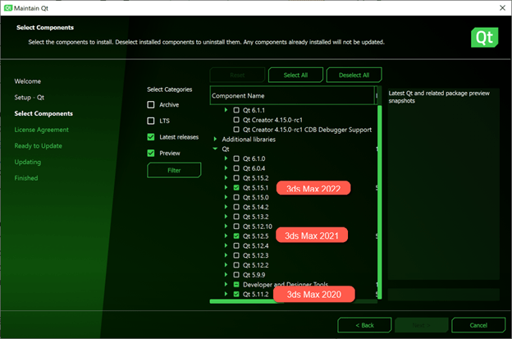Viewport: 512px width, 339px height.
Task: Check the Qt 5.12.4 checkbox
Action: pyautogui.click(x=236, y=245)
